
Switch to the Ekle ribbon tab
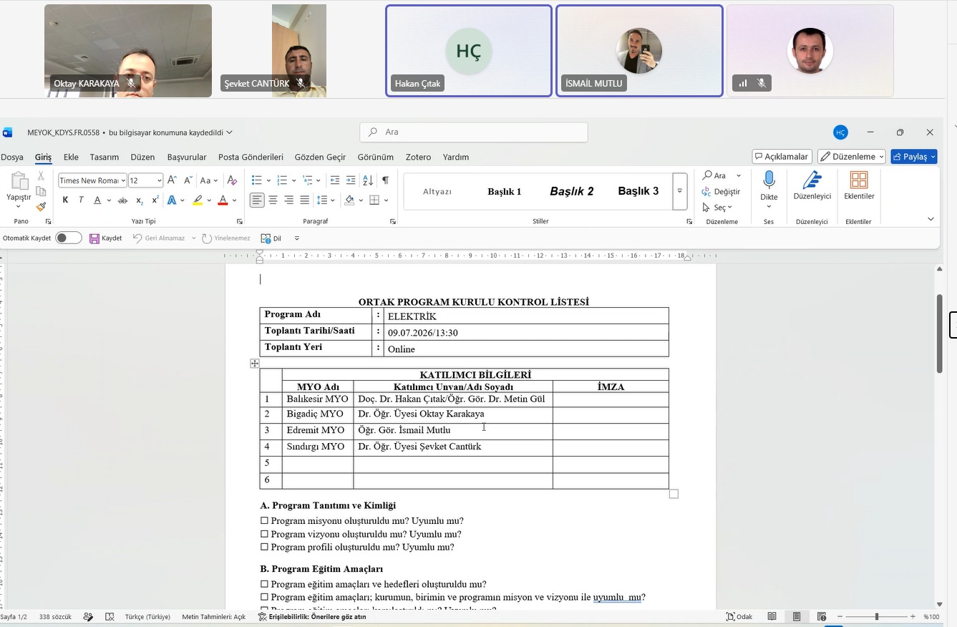click(x=71, y=157)
